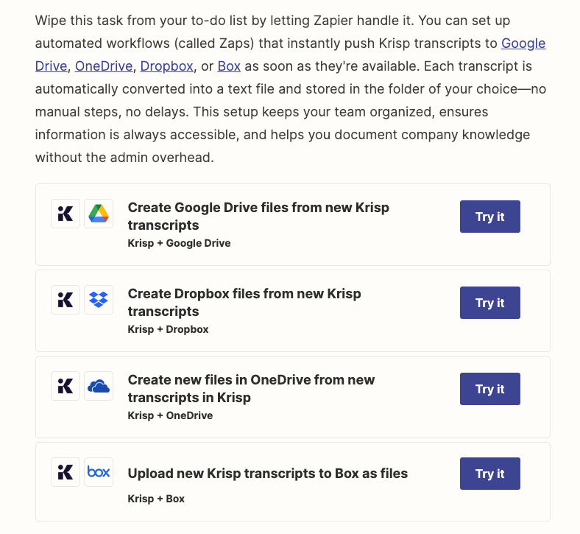Click the OneDrive cloud icon
This screenshot has width=580, height=534.
99,386
